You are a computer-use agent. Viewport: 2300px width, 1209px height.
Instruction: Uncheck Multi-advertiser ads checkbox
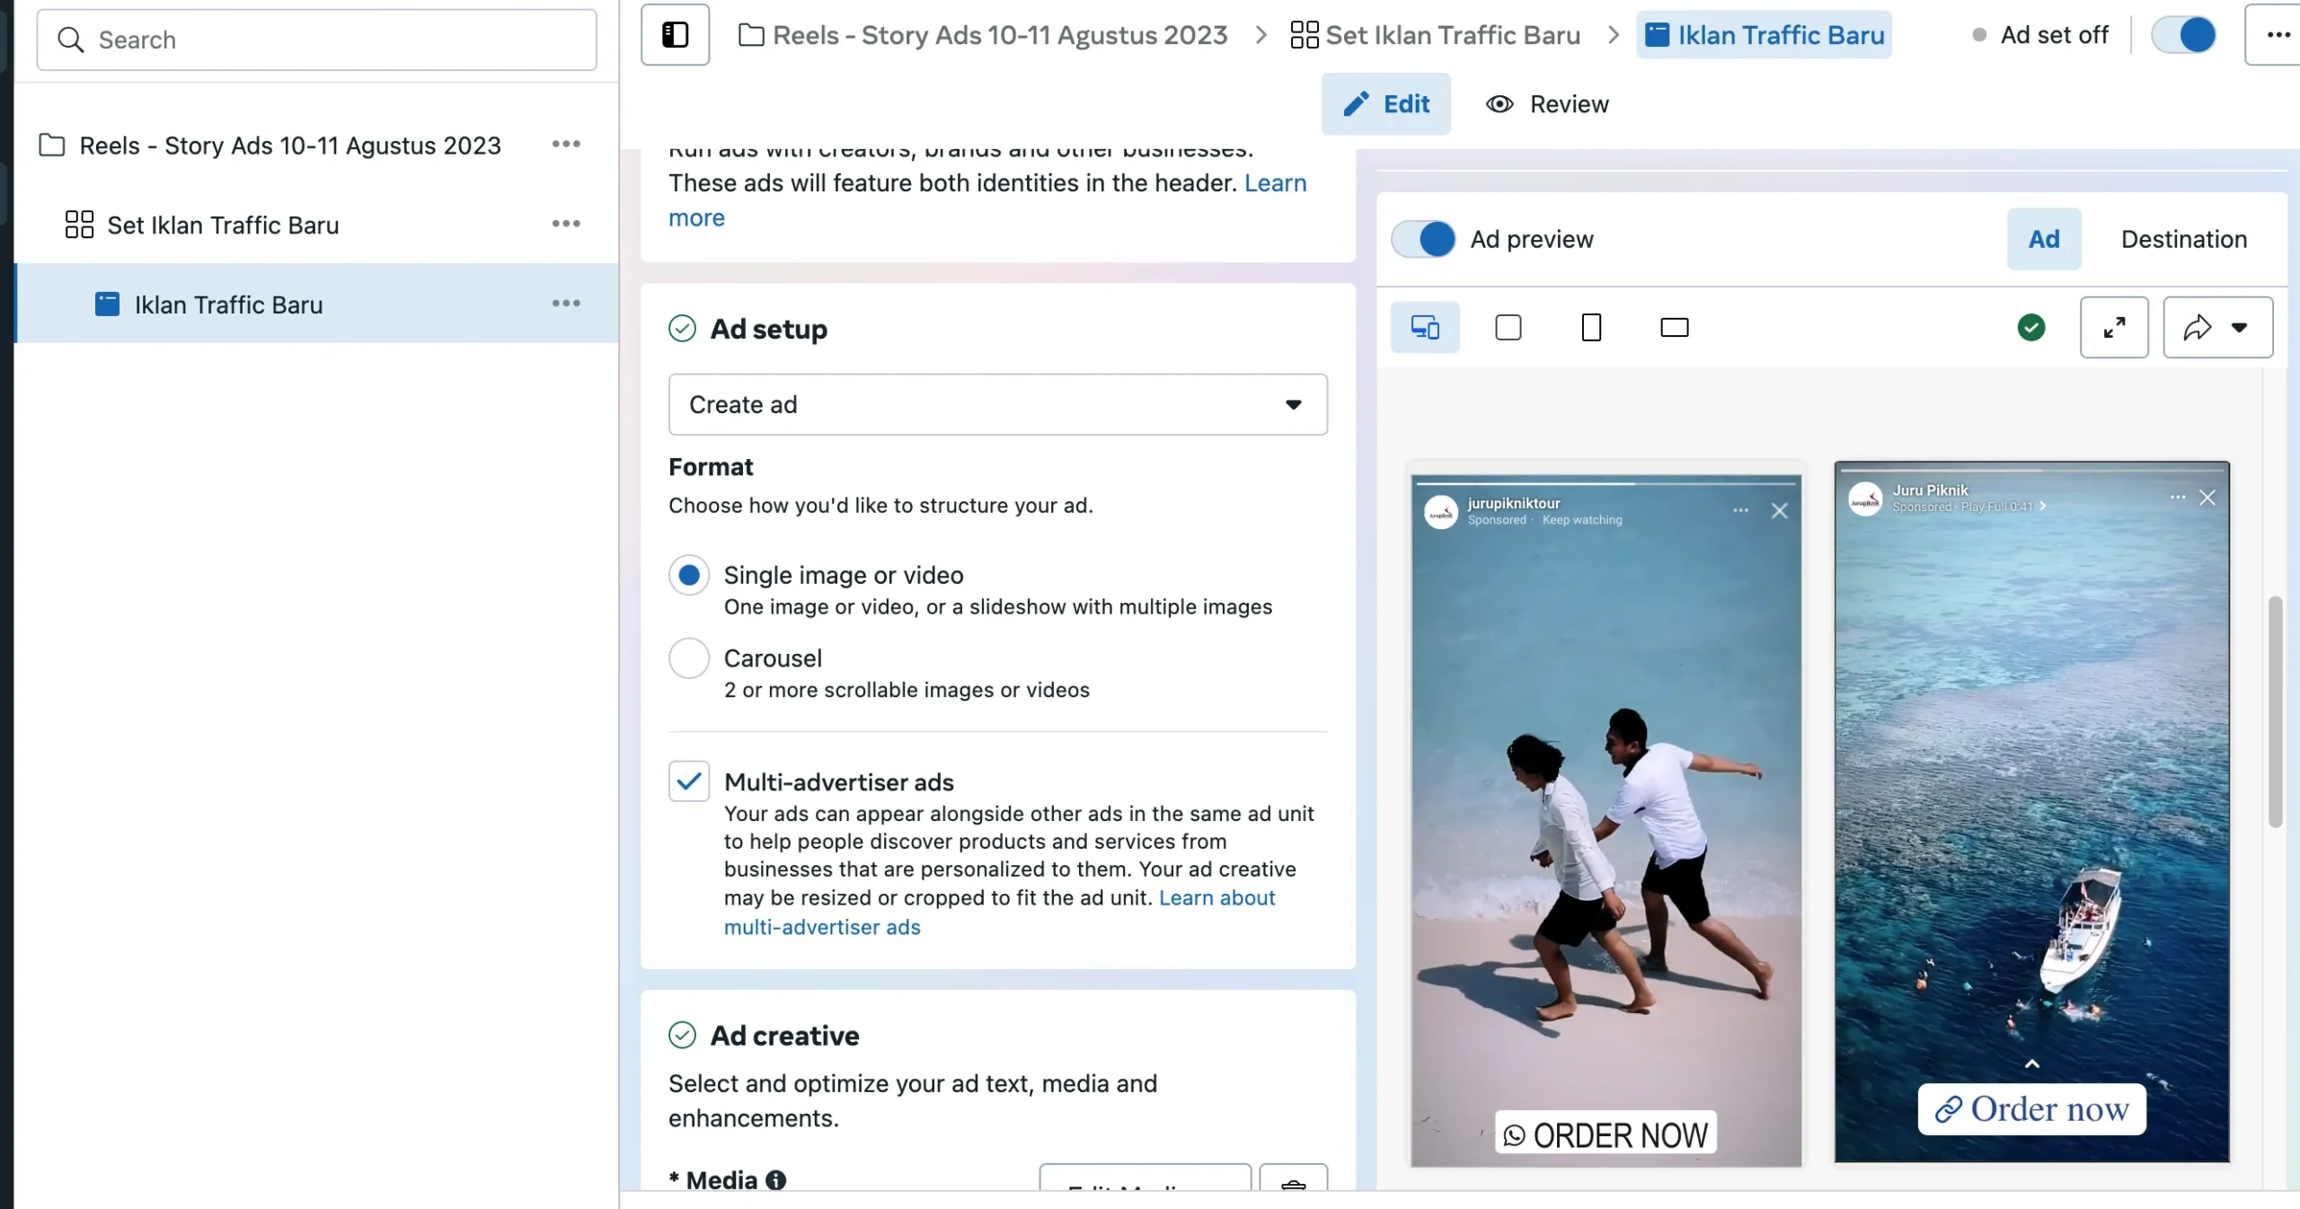click(x=689, y=781)
